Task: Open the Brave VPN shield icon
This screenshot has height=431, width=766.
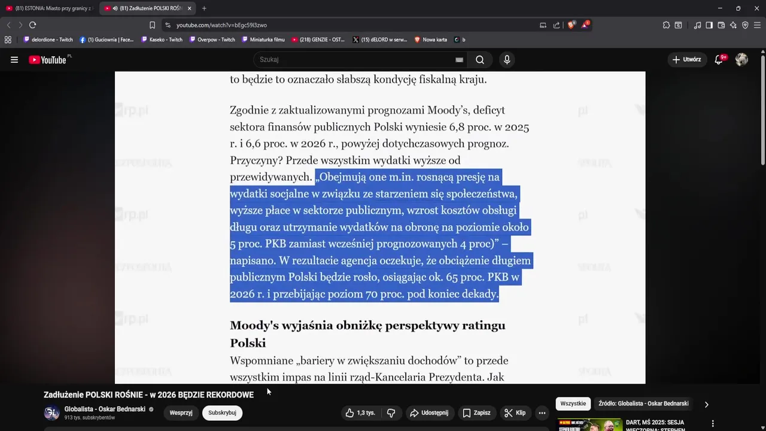Action: point(745,25)
